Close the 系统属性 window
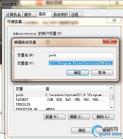 pos(117,3)
